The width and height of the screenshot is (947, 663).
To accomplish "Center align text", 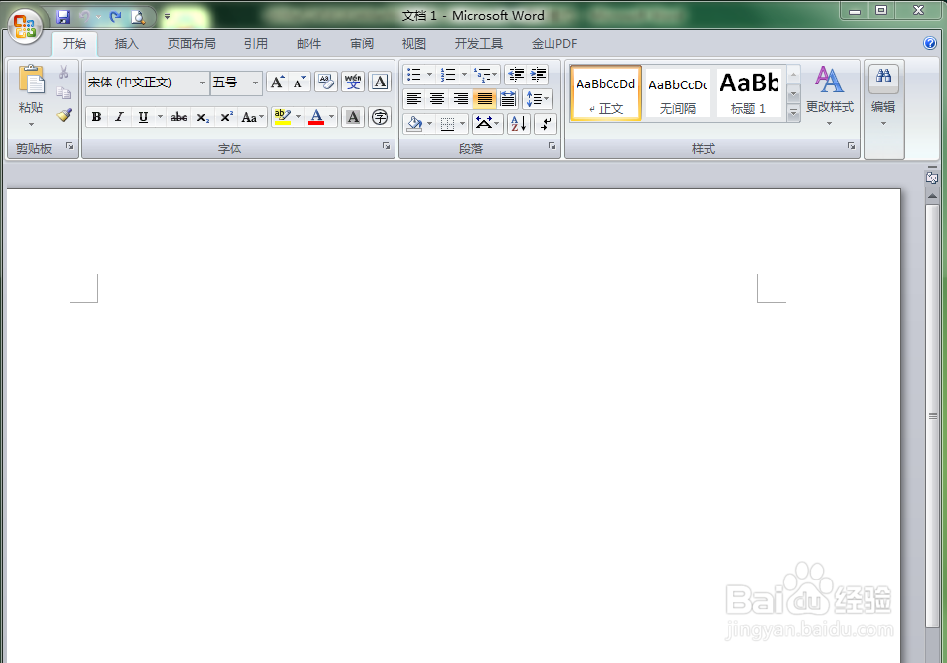I will coord(437,99).
